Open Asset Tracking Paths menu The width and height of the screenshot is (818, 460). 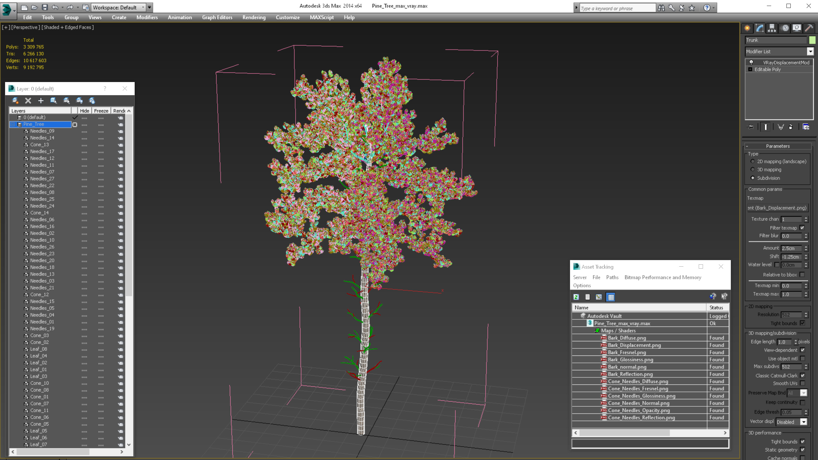pyautogui.click(x=612, y=277)
